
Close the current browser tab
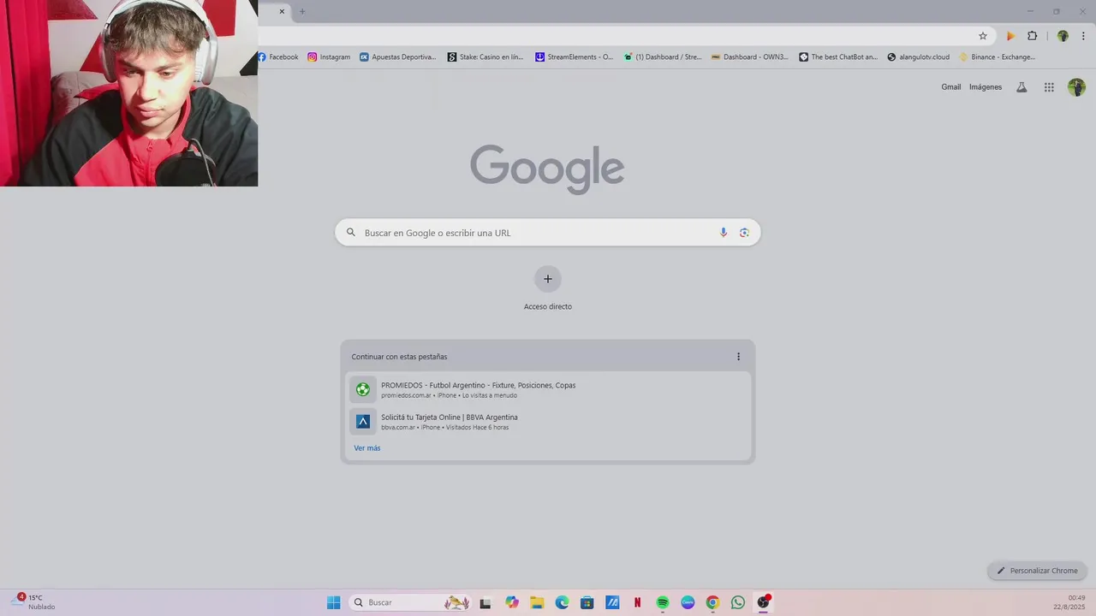click(x=282, y=11)
